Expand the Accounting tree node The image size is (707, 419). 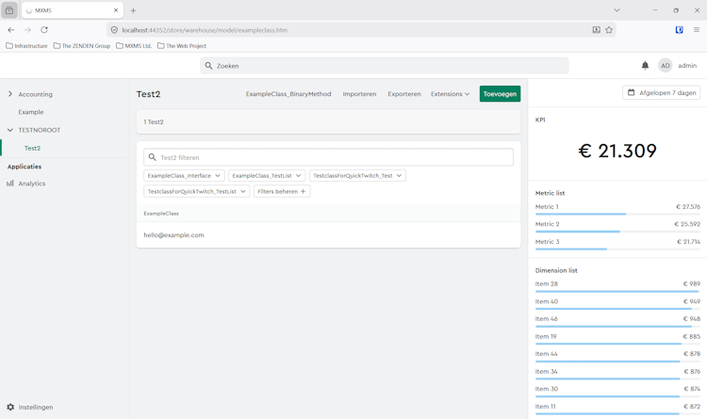pos(10,94)
